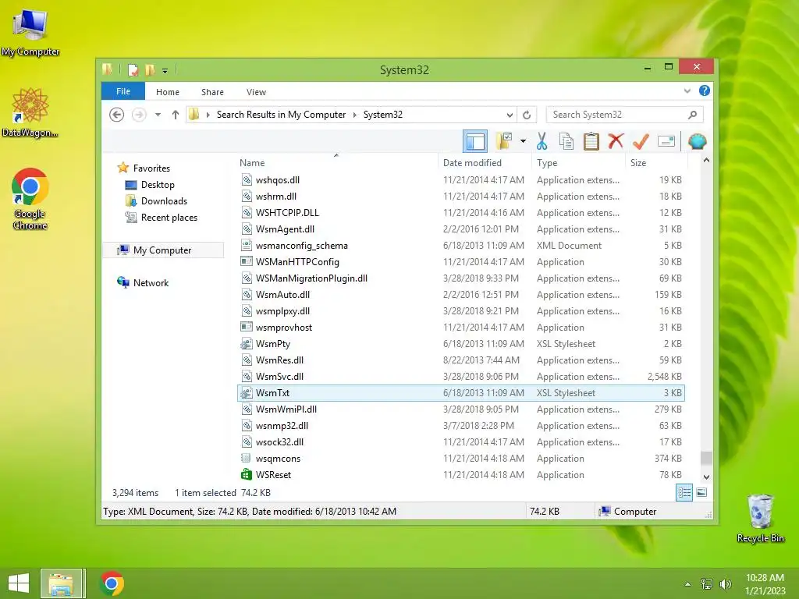Select Favorites in the navigation pane
This screenshot has height=599, width=799.
151,168
